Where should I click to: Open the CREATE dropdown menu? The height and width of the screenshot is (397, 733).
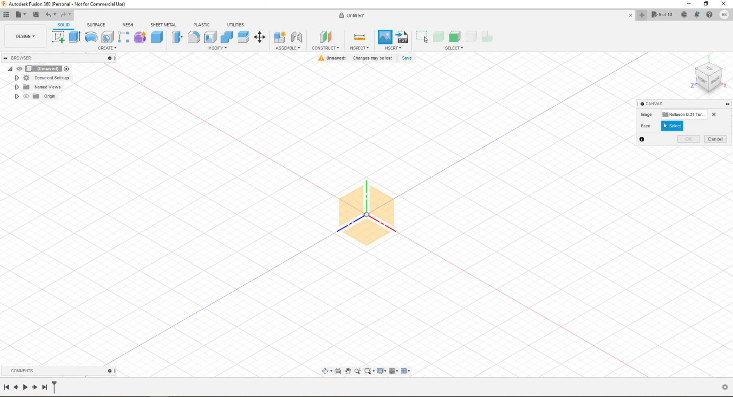(107, 48)
